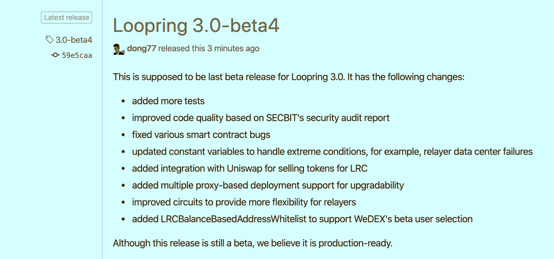
Task: Click the Latest release badge
Action: pyautogui.click(x=66, y=18)
